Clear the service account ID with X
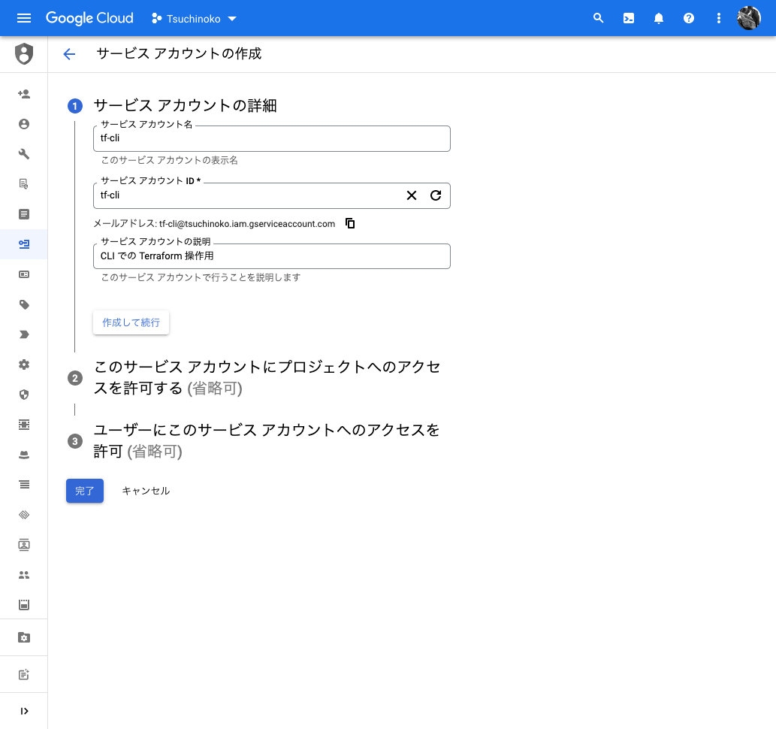The height and width of the screenshot is (729, 776). tap(411, 195)
